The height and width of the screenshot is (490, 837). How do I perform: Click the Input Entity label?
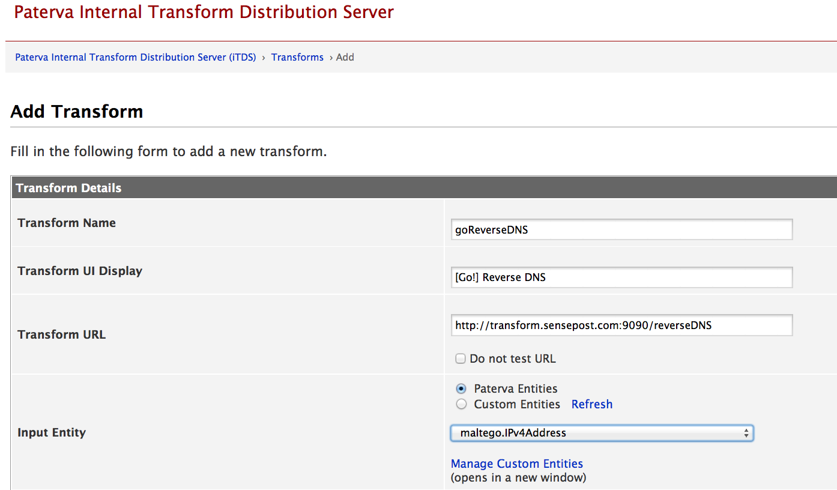pos(52,432)
